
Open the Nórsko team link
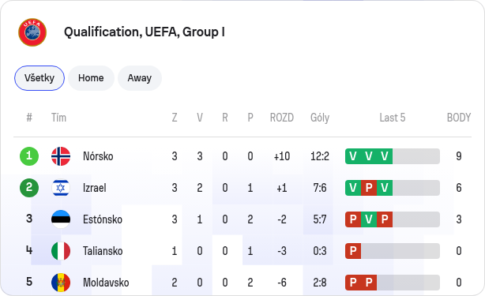(98, 156)
